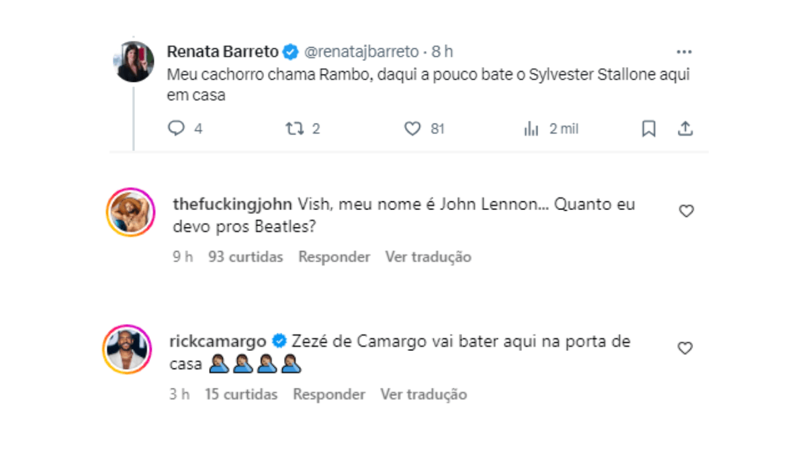Open Renata Barreto's profile picture
The height and width of the screenshot is (453, 806).
134,62
